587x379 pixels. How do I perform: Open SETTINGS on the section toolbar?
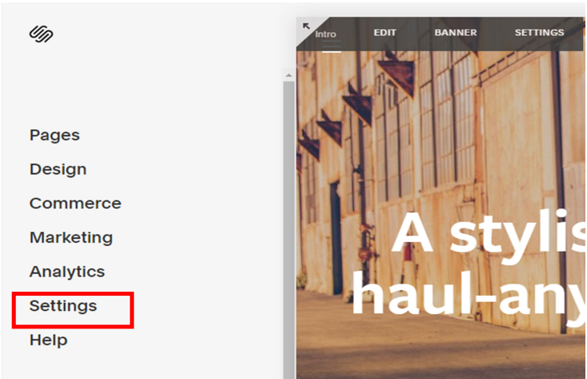click(x=539, y=33)
